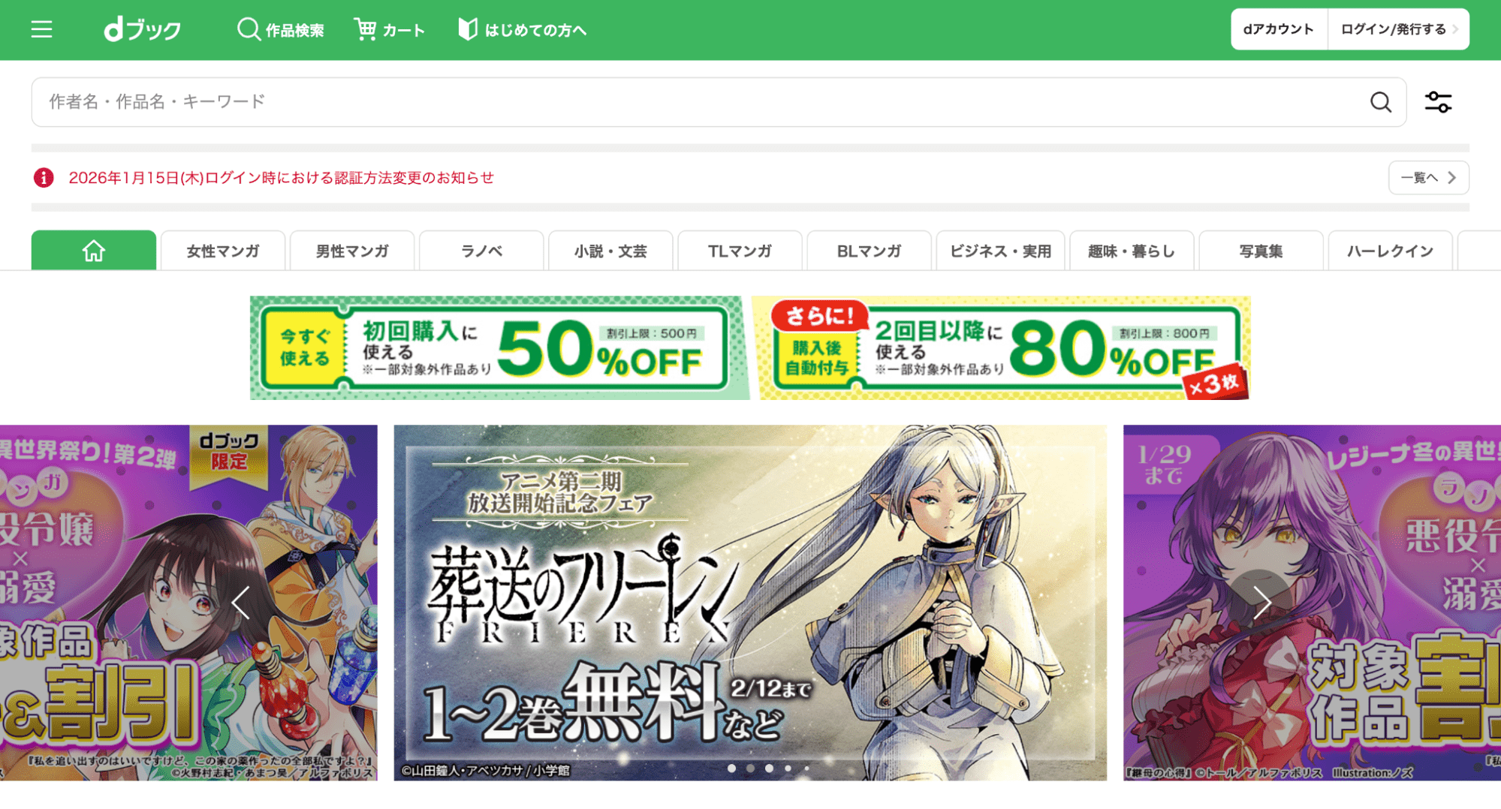This screenshot has width=1501, height=809.
Task: Open the 認証方法変更のお知らせ notice link
Action: pyautogui.click(x=281, y=178)
